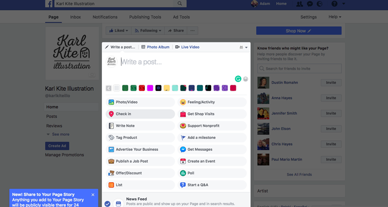Select Create an Event option

tap(212, 161)
